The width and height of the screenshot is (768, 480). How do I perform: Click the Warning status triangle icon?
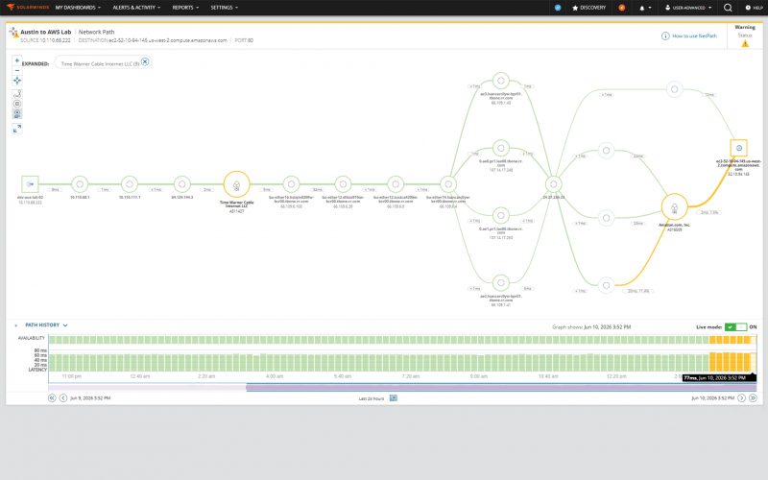(x=745, y=44)
